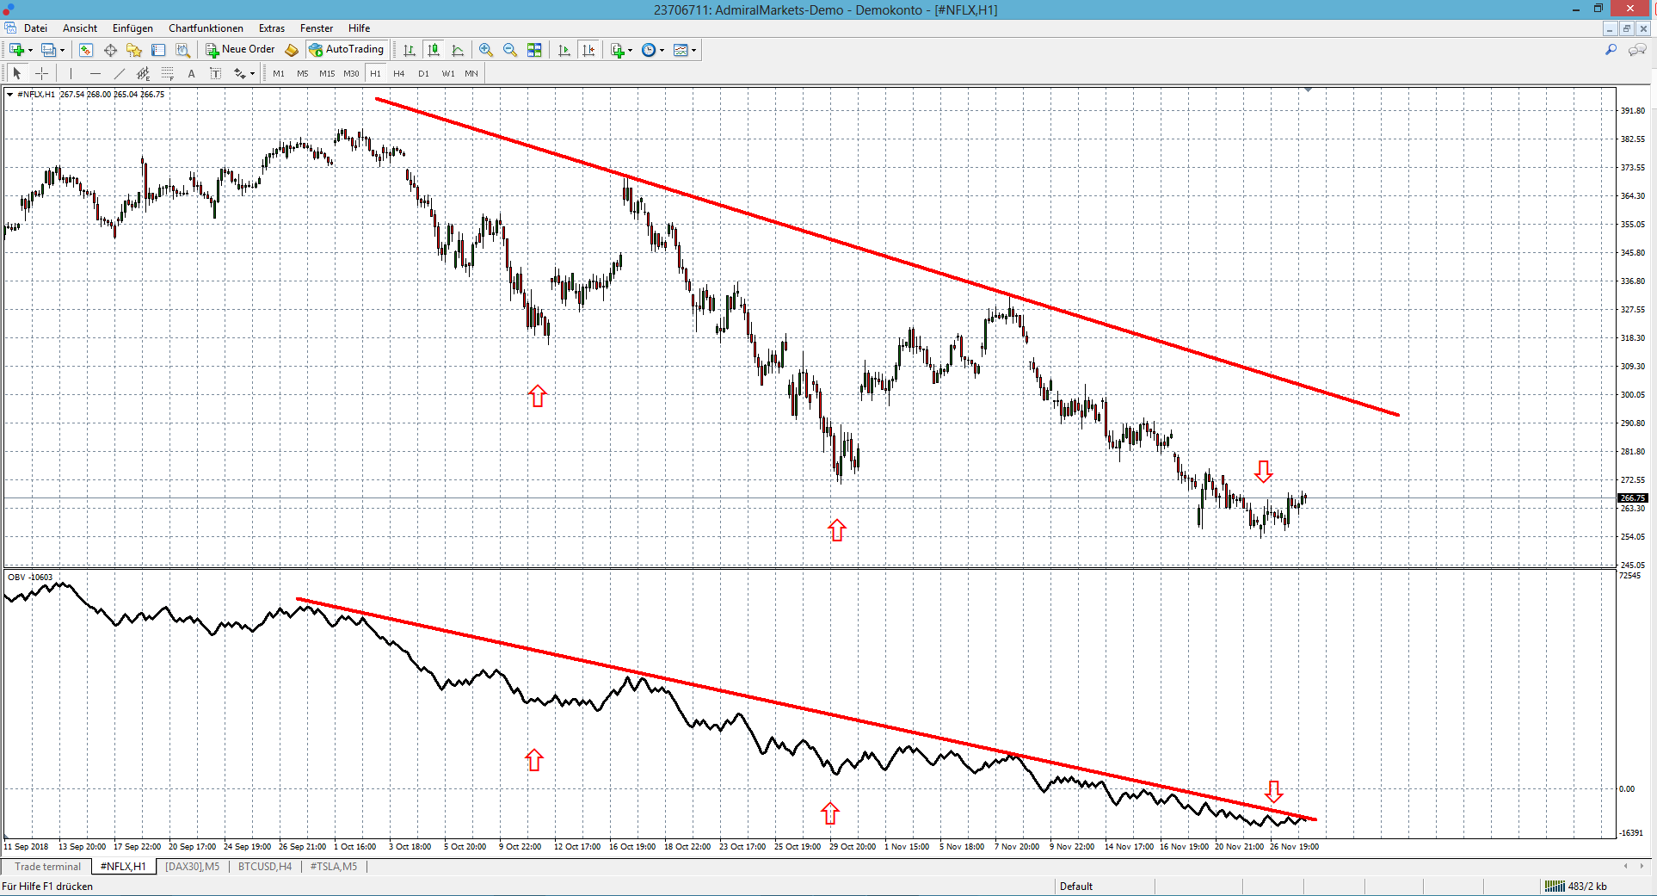This screenshot has height=896, width=1657.
Task: Click the Neue Order button
Action: [240, 50]
